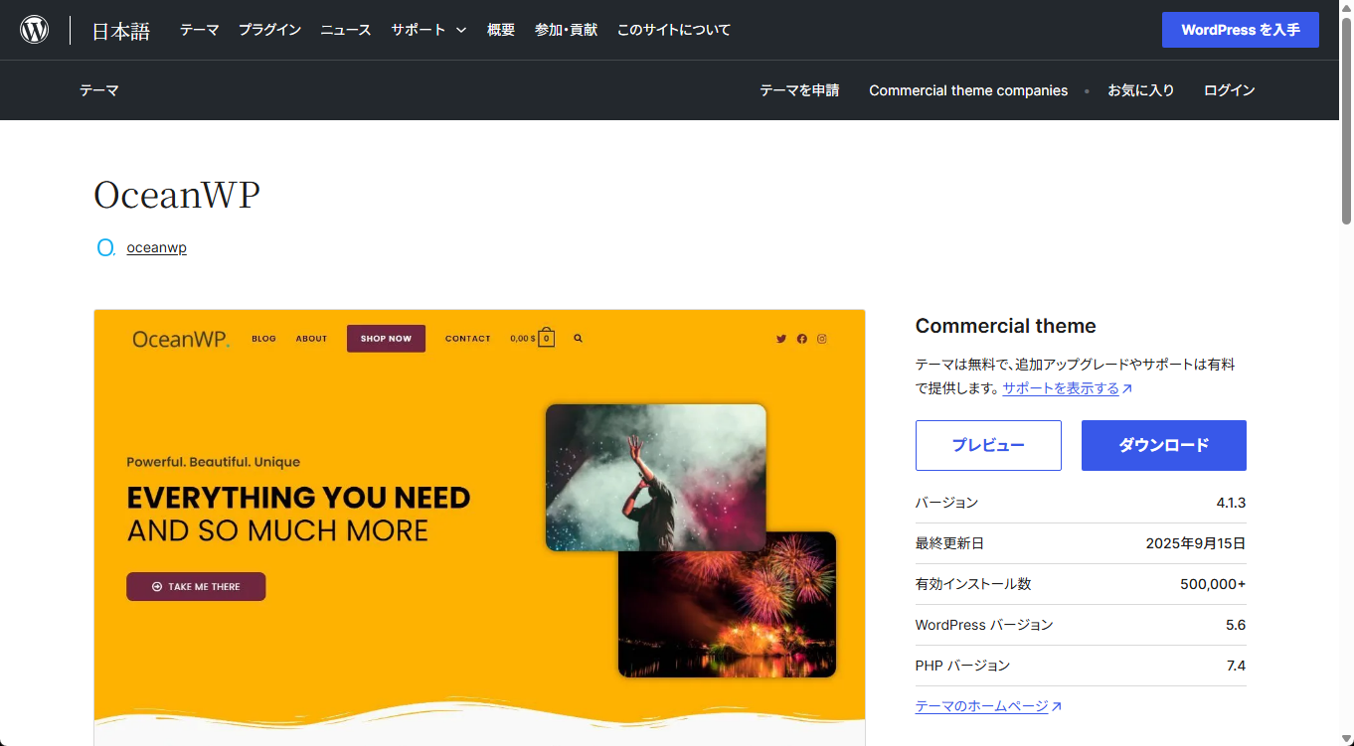Click the page vertical scrollbar thumb
Viewport: 1354px width, 746px height.
click(1346, 119)
